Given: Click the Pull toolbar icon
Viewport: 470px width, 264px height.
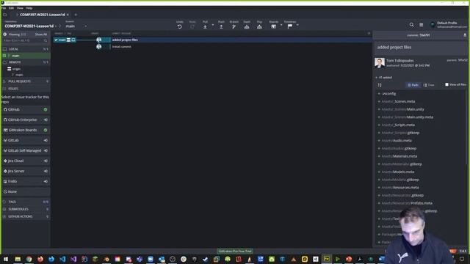Looking at the screenshot, I should 205,26.
